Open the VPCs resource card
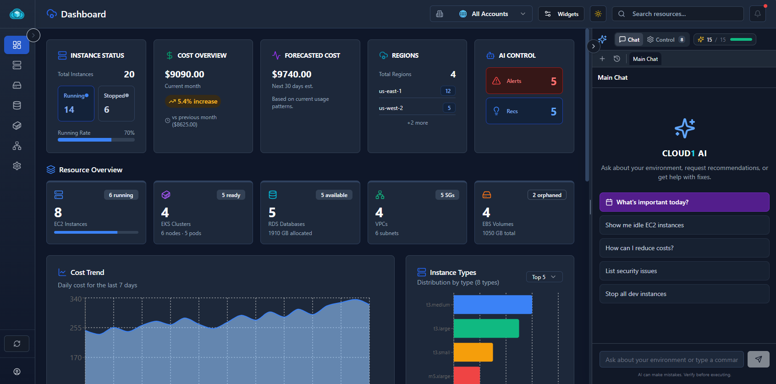The width and height of the screenshot is (776, 384). pos(417,212)
